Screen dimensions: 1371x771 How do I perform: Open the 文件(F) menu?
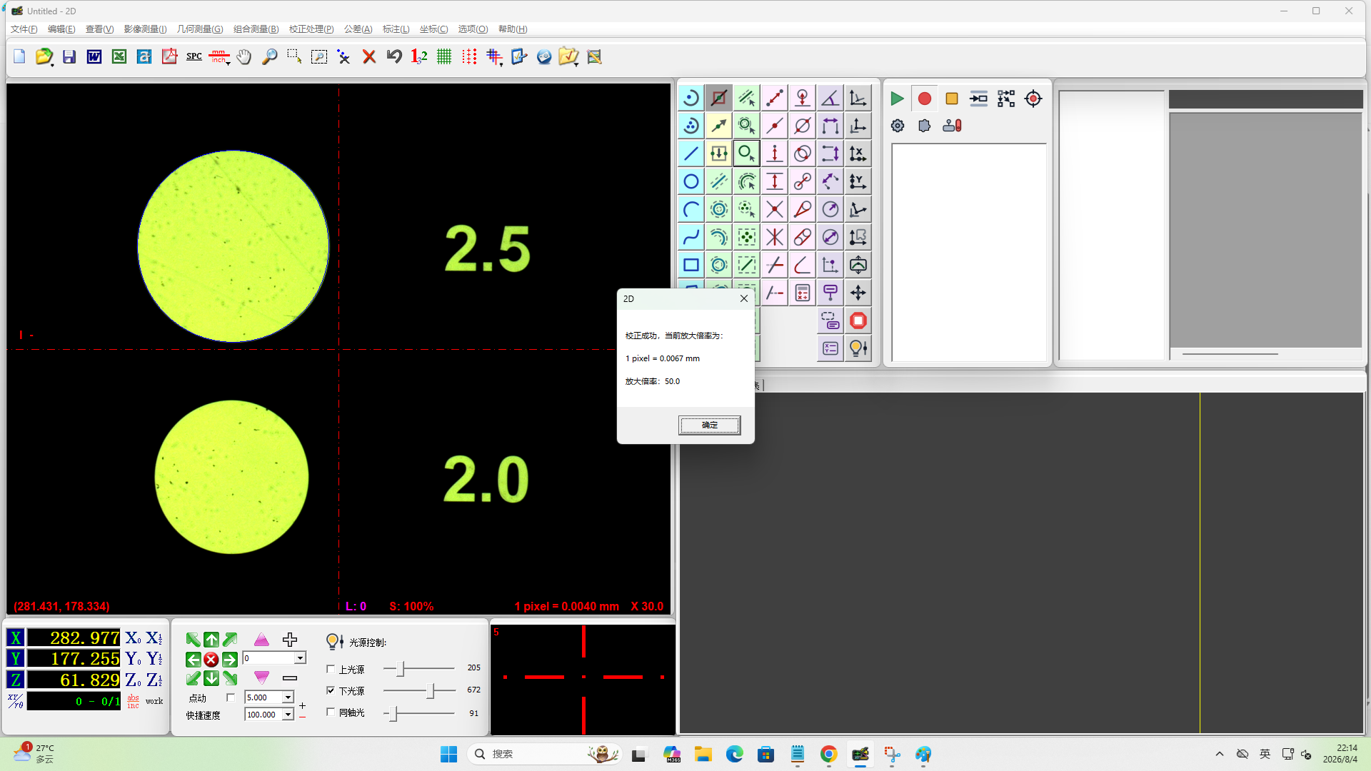point(24,29)
